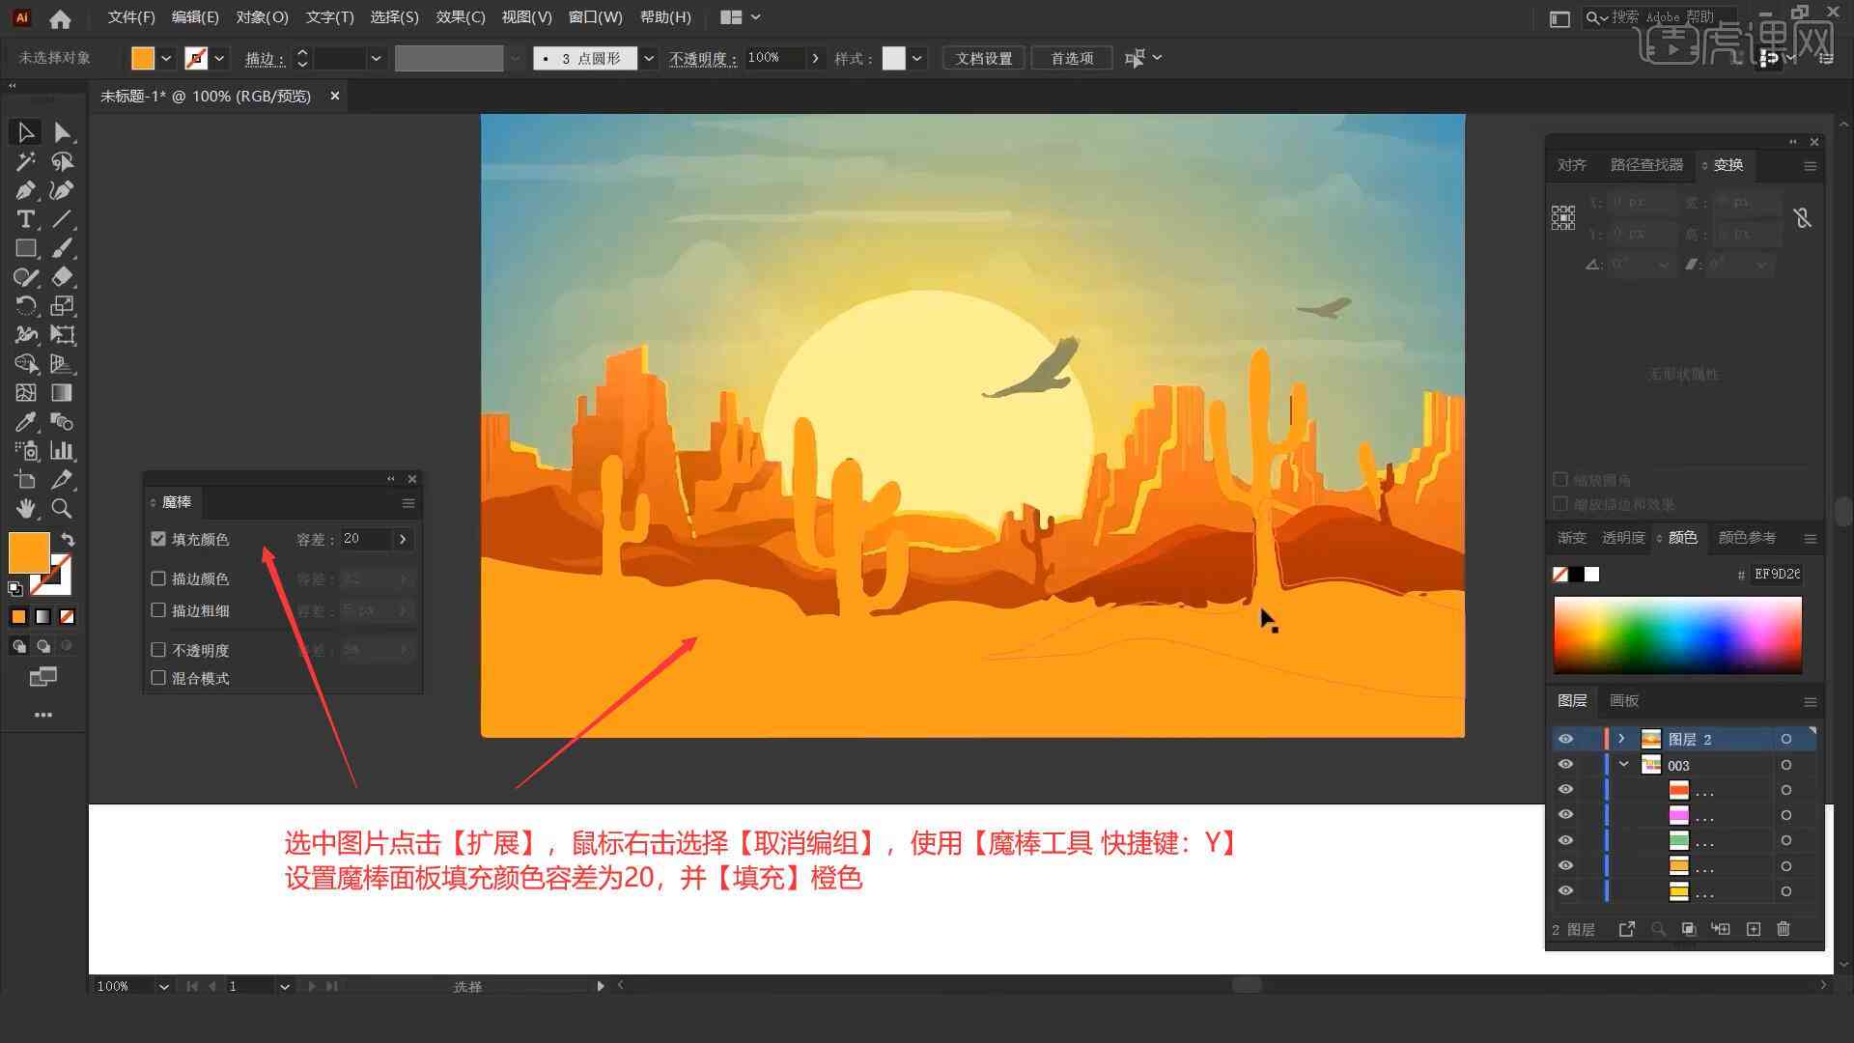Select the Type tool

[23, 219]
